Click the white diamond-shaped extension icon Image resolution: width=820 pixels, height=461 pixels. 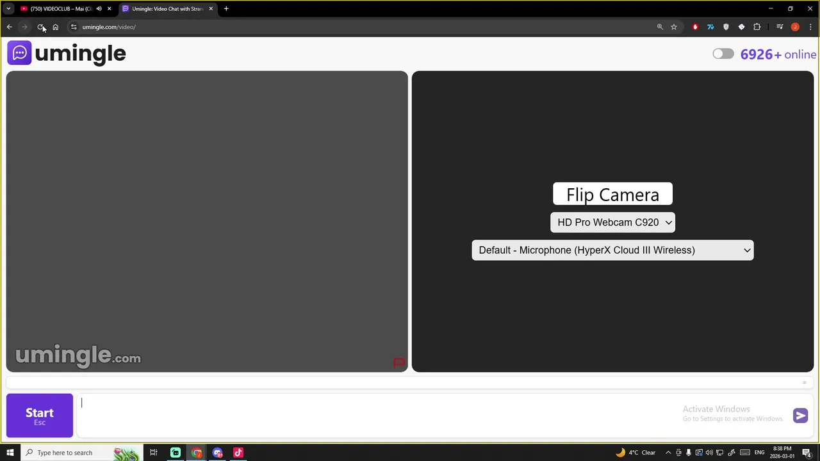coord(741,27)
